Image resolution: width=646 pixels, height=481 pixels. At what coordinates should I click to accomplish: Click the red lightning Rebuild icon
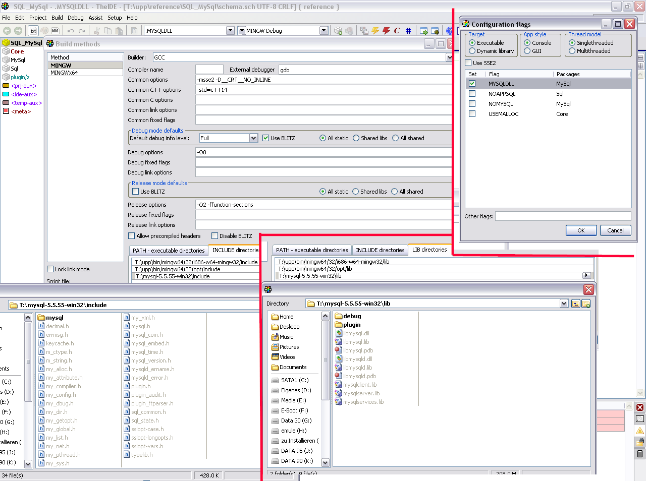click(x=386, y=31)
